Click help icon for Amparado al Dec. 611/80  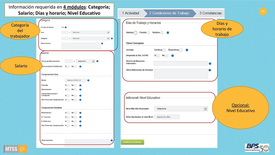tap(173, 56)
